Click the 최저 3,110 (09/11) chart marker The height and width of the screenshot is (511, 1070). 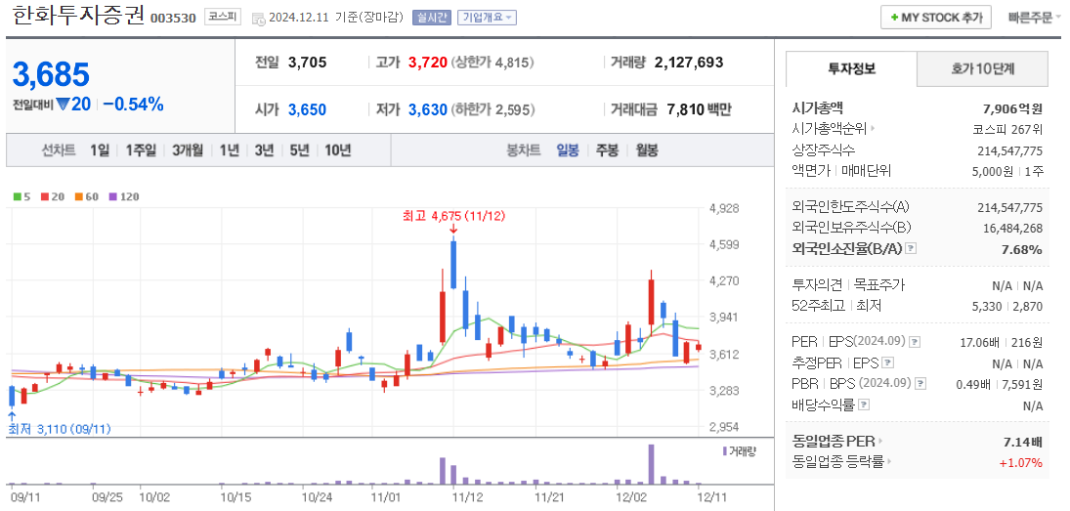click(60, 429)
